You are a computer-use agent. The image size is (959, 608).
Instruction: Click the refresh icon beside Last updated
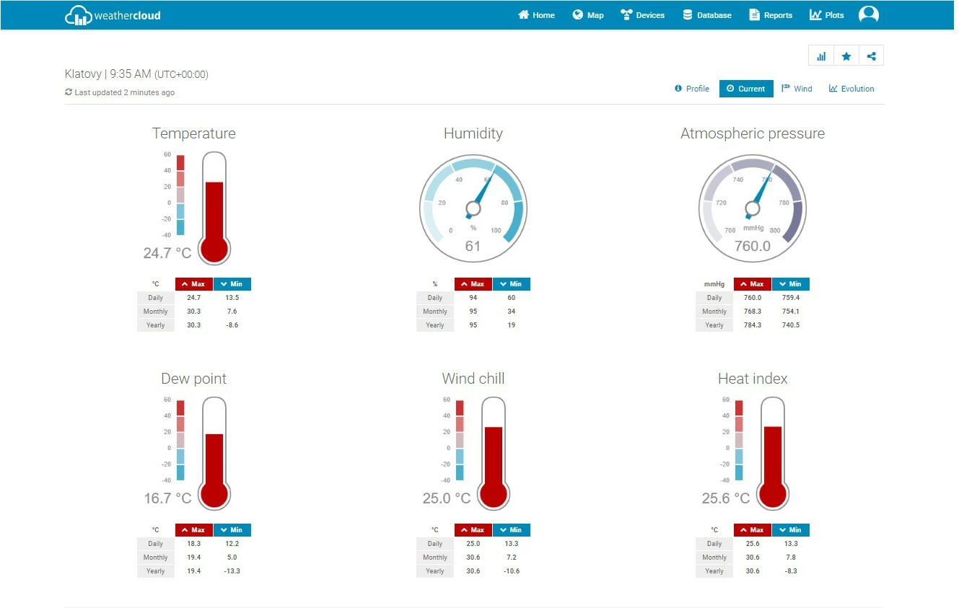(x=69, y=92)
